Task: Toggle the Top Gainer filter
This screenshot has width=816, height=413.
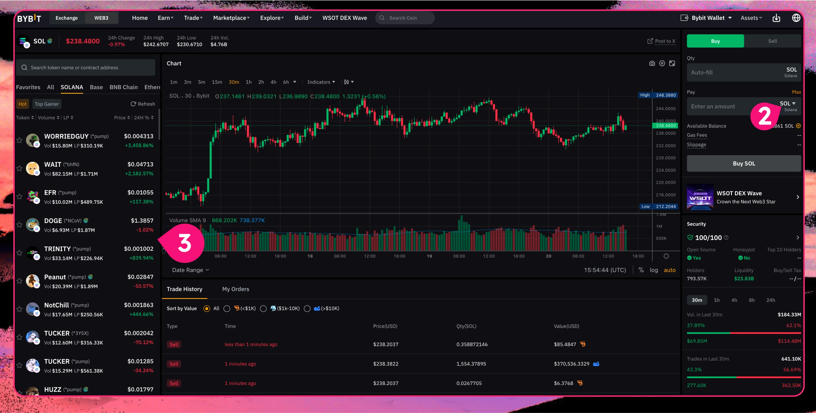Action: [47, 104]
